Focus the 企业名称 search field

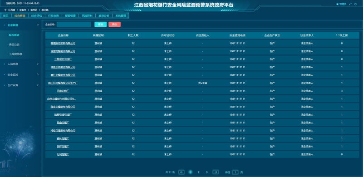(74, 25)
